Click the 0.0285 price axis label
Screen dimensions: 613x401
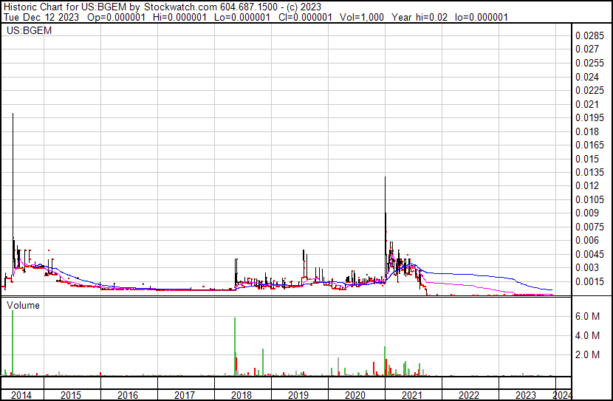pyautogui.click(x=589, y=35)
